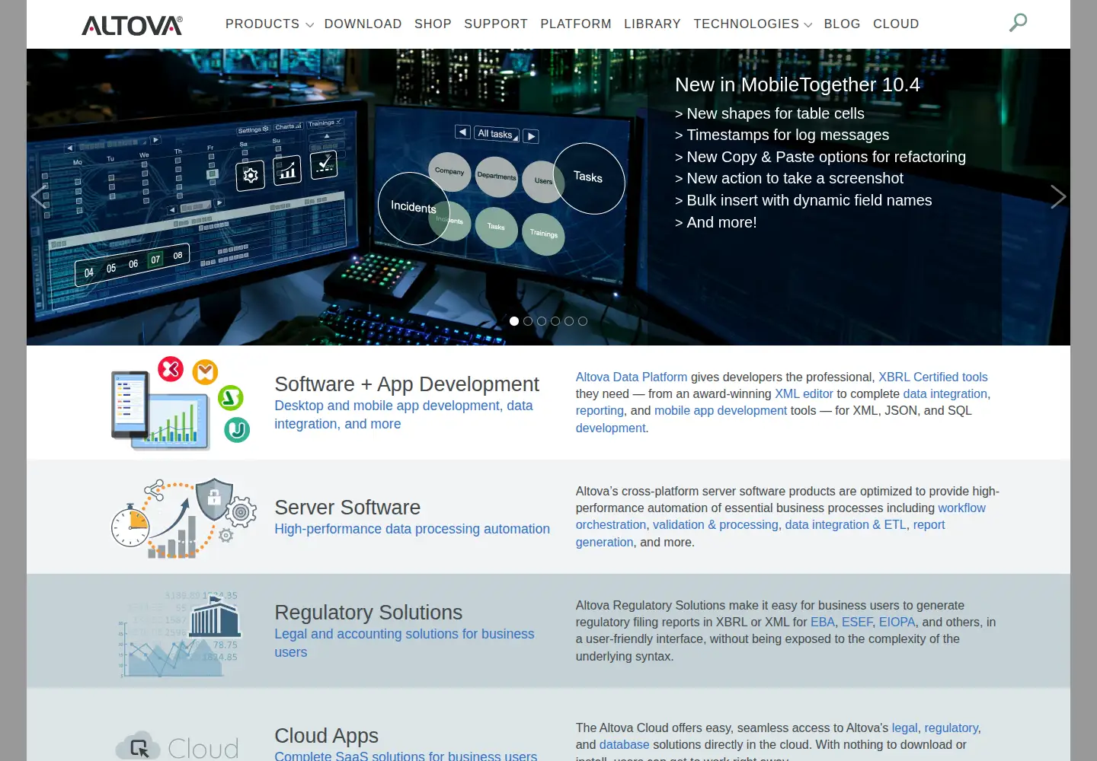Select the sixth carousel slide dot
This screenshot has width=1097, height=761.
pyautogui.click(x=583, y=321)
